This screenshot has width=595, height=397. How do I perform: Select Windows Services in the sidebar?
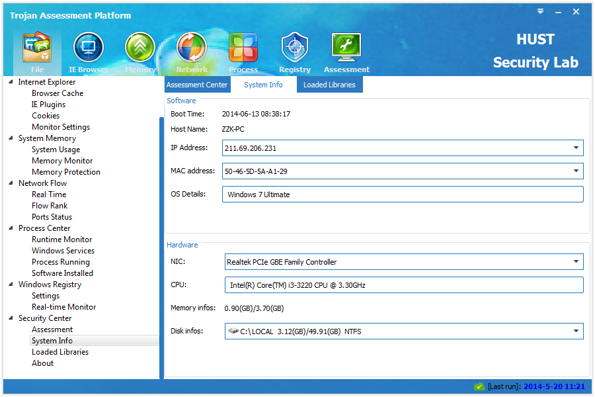pos(63,251)
